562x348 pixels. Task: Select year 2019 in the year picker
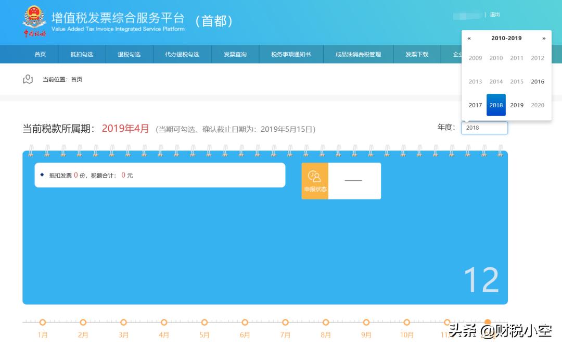[x=517, y=105]
